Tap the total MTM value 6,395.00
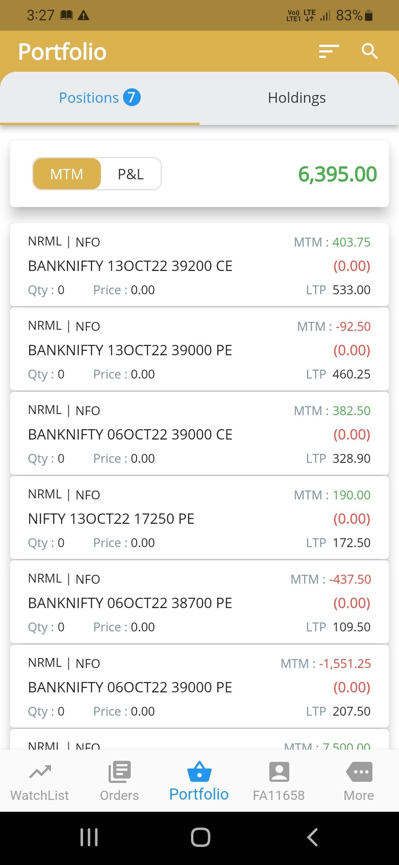 (x=337, y=174)
